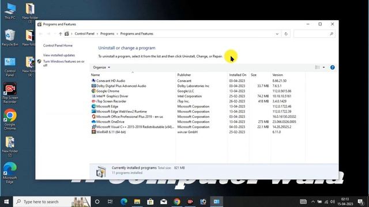Select Conexant HD Audio in the list
369x207 pixels.
click(111, 80)
